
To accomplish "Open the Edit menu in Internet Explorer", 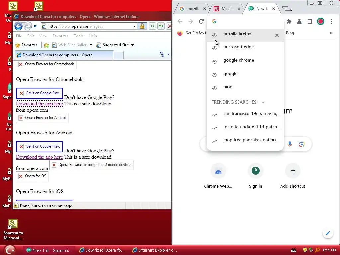I will (x=30, y=36).
